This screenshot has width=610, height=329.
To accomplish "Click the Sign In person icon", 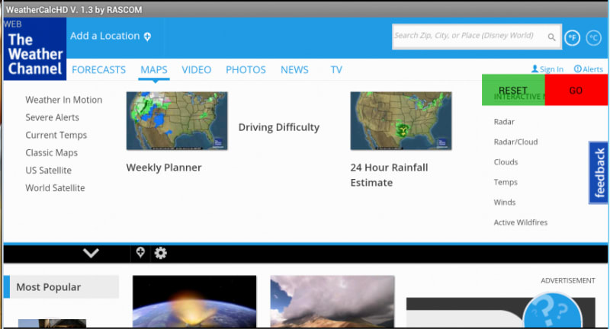I will [x=535, y=69].
